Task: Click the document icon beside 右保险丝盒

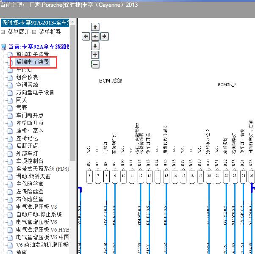Action: click(x=10, y=199)
